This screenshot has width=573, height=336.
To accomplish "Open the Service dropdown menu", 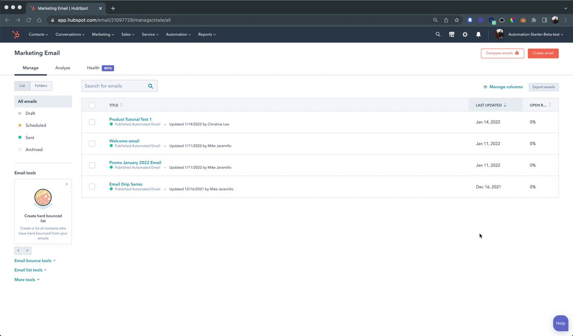I will click(150, 34).
